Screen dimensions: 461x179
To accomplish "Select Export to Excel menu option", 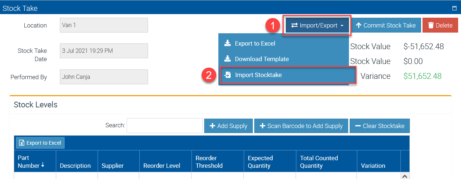I will click(255, 43).
